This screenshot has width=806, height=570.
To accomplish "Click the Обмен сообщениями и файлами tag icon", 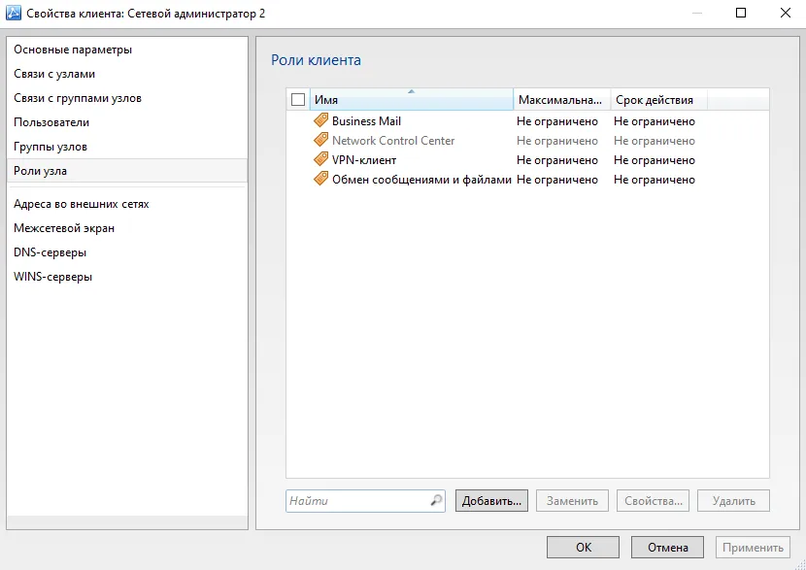I will point(320,179).
